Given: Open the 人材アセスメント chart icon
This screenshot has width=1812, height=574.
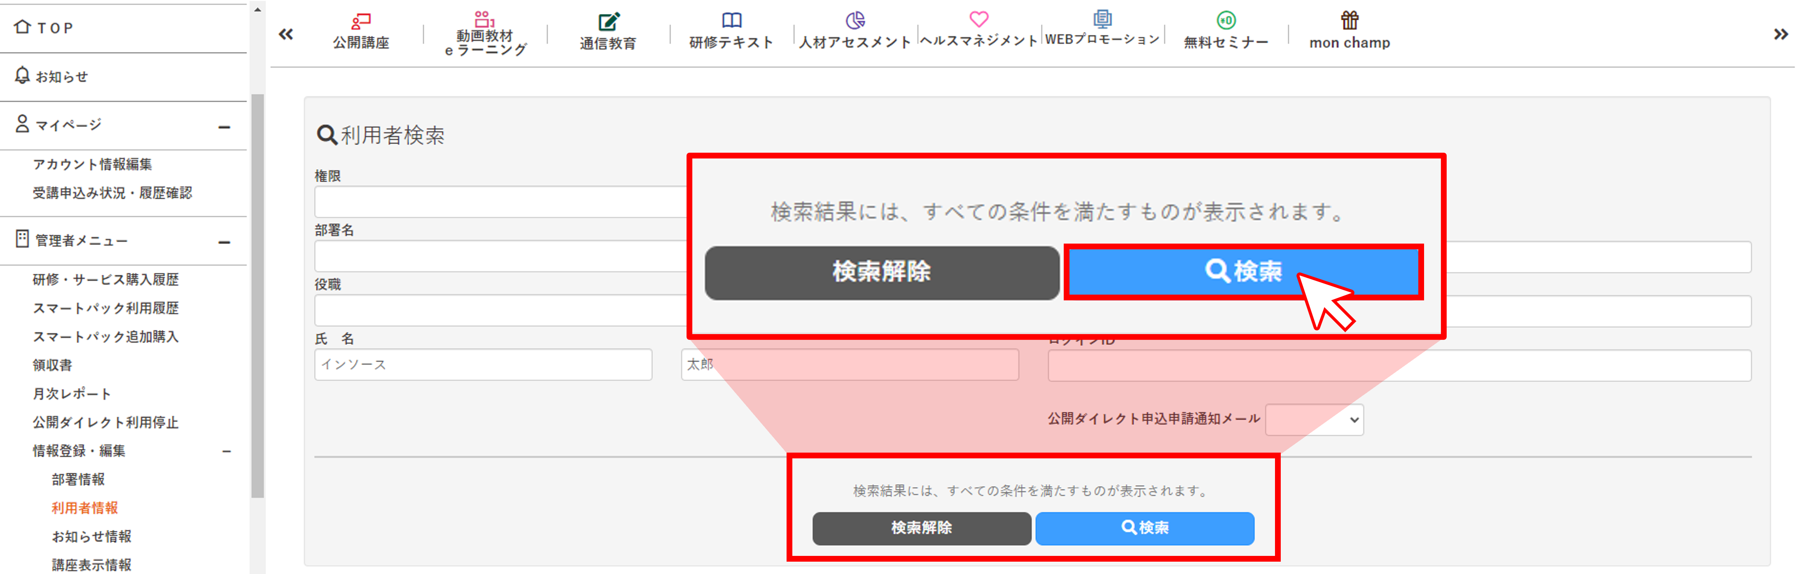Looking at the screenshot, I should (855, 21).
